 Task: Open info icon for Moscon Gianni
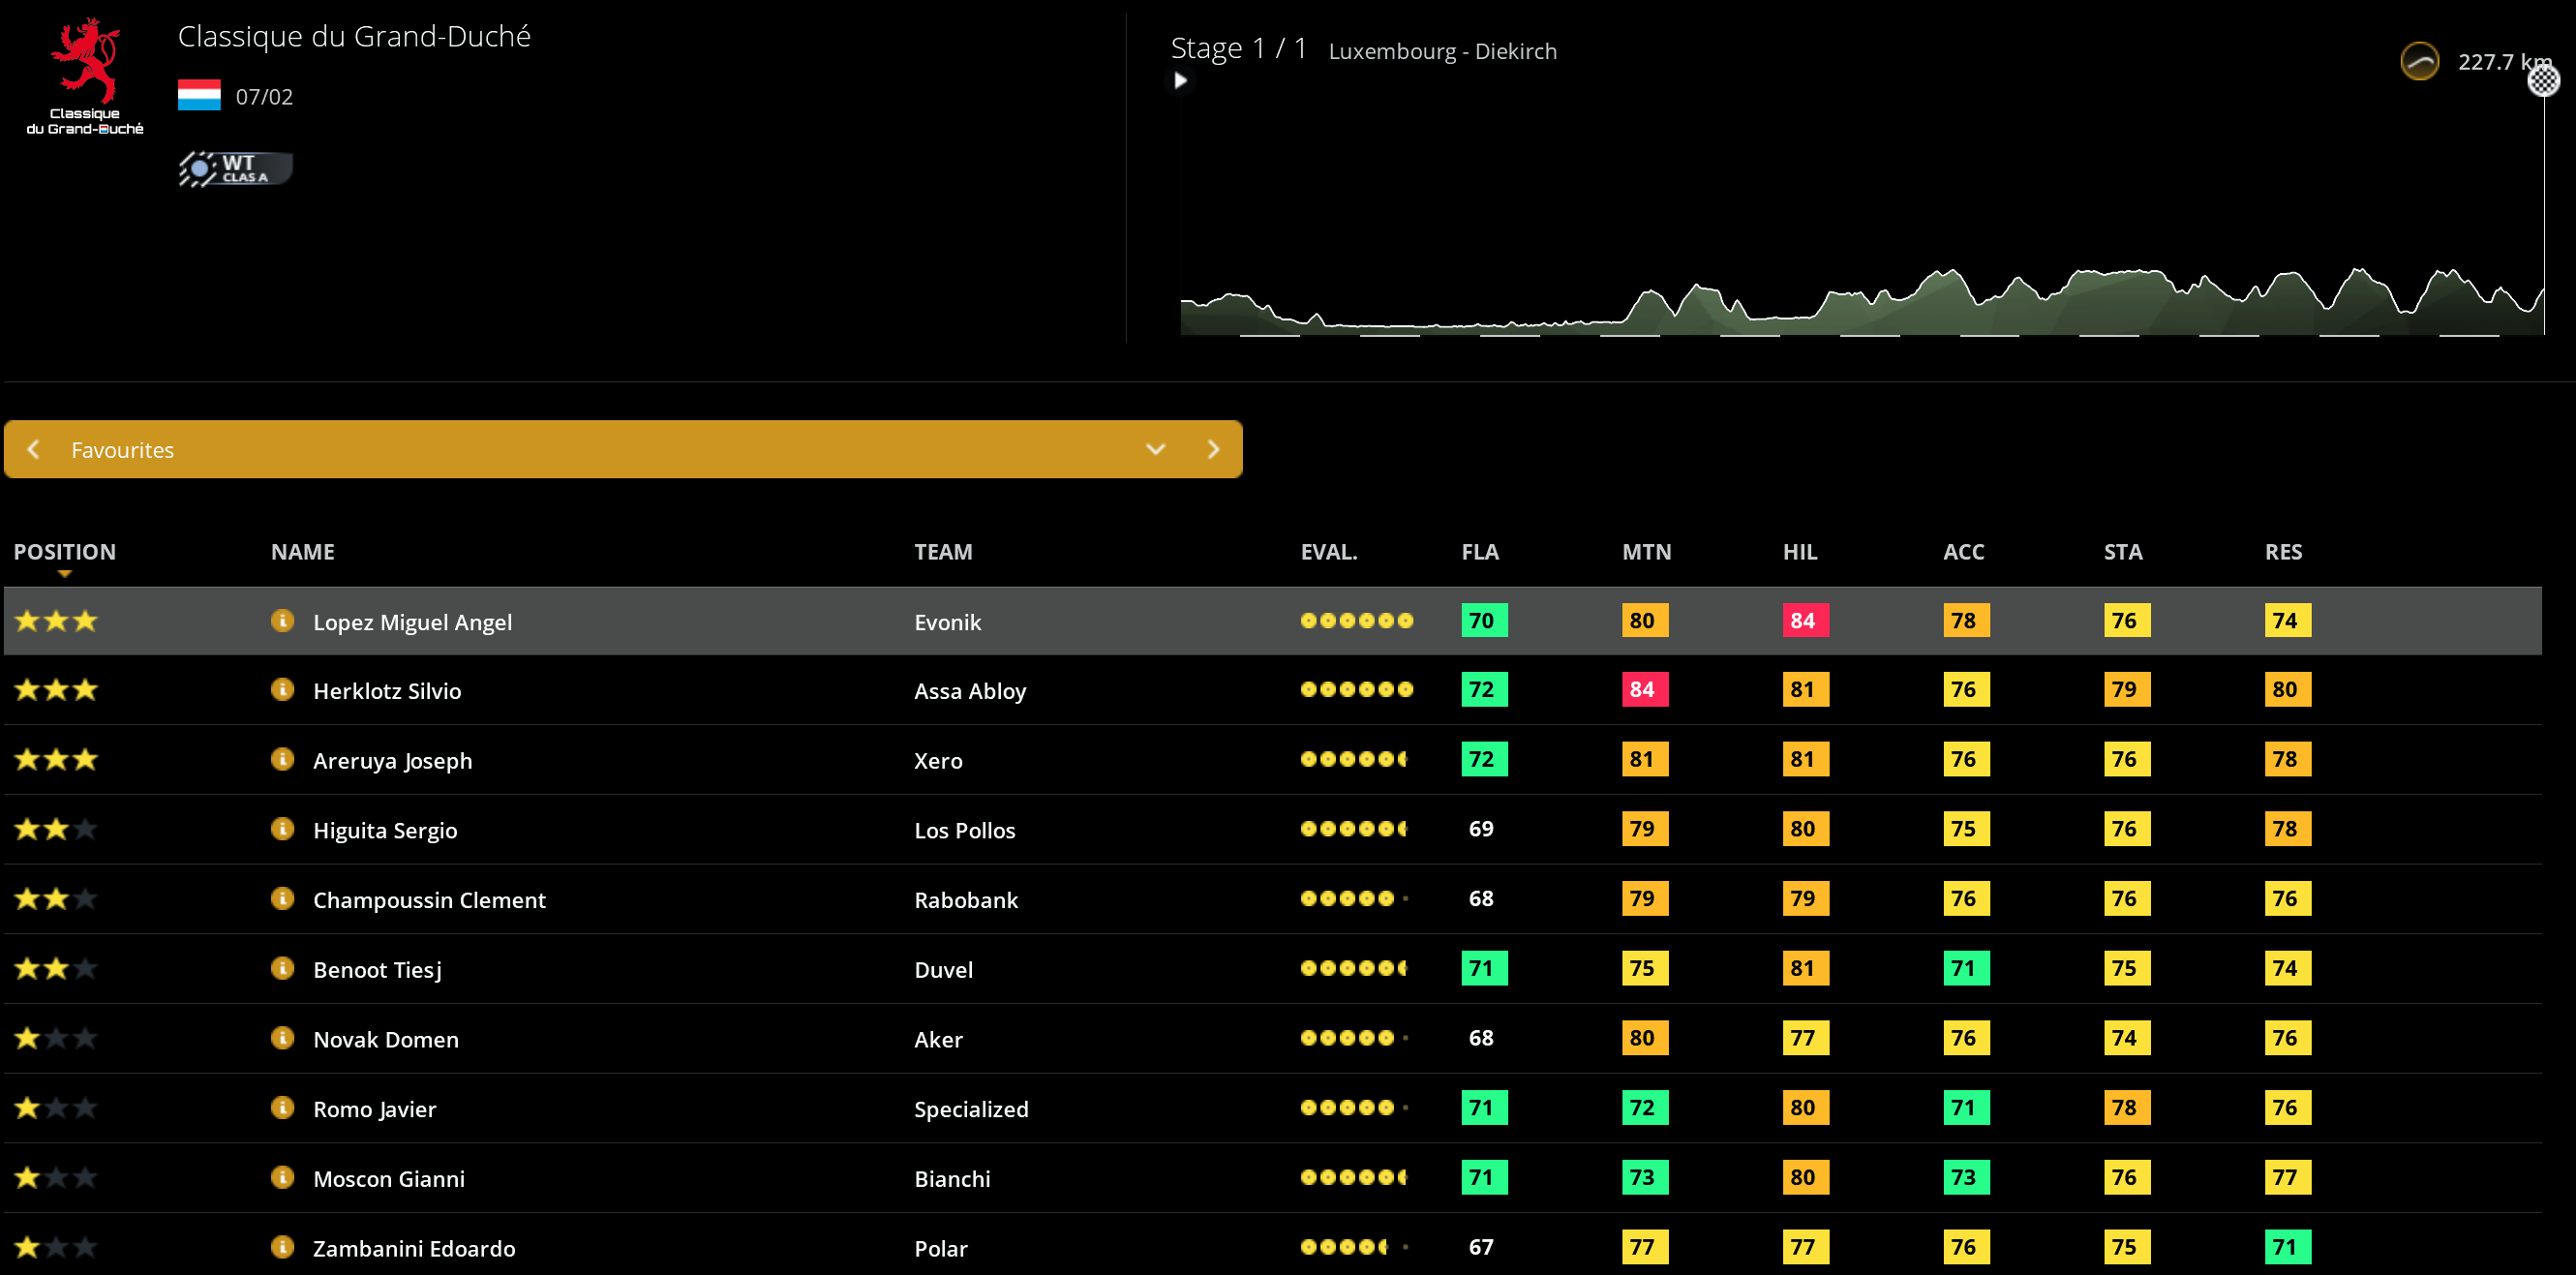[x=282, y=1178]
